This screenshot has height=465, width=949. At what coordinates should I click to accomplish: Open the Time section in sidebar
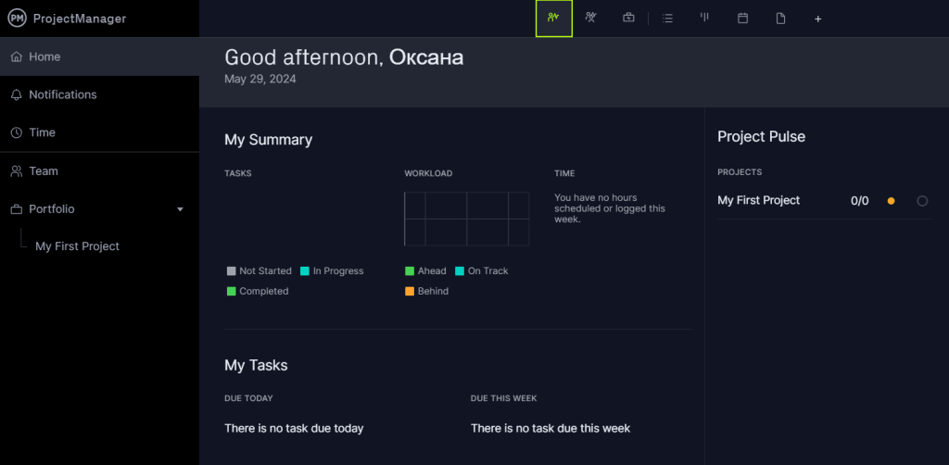pyautogui.click(x=42, y=132)
